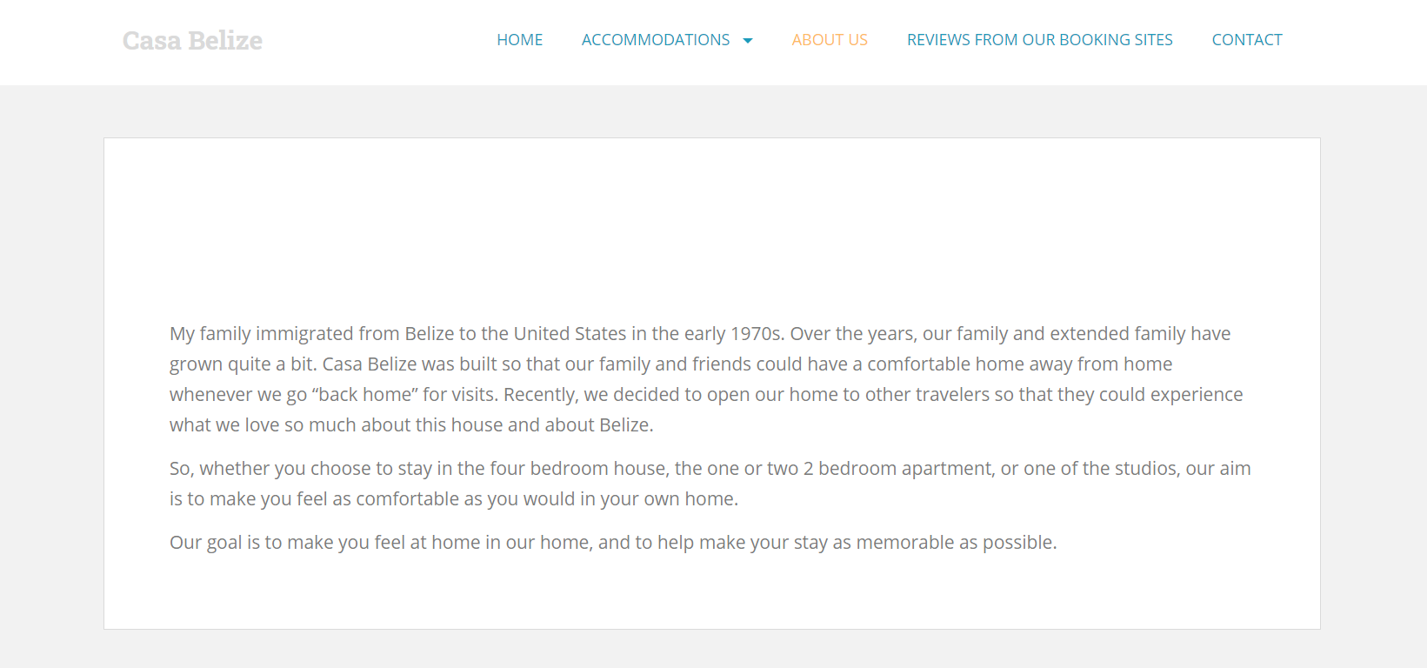Click the line starting "whenever we go"
This screenshot has height=668, width=1427.
click(705, 395)
